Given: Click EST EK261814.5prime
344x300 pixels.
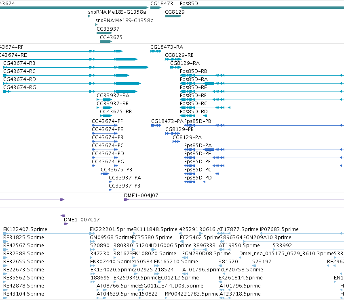Looking at the screenshot, I should (x=241, y=278).
